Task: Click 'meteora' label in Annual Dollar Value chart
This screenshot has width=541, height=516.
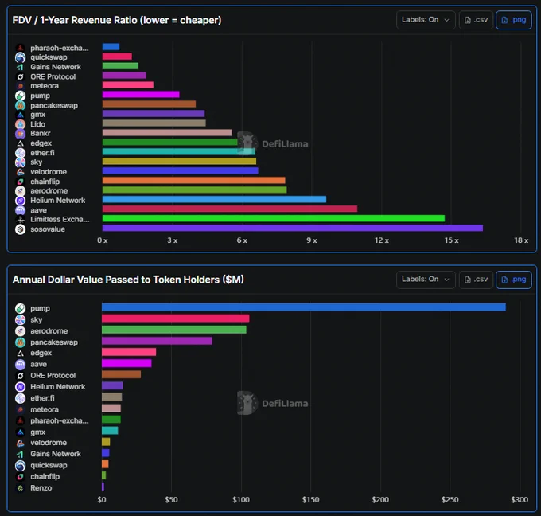Action: click(x=45, y=409)
